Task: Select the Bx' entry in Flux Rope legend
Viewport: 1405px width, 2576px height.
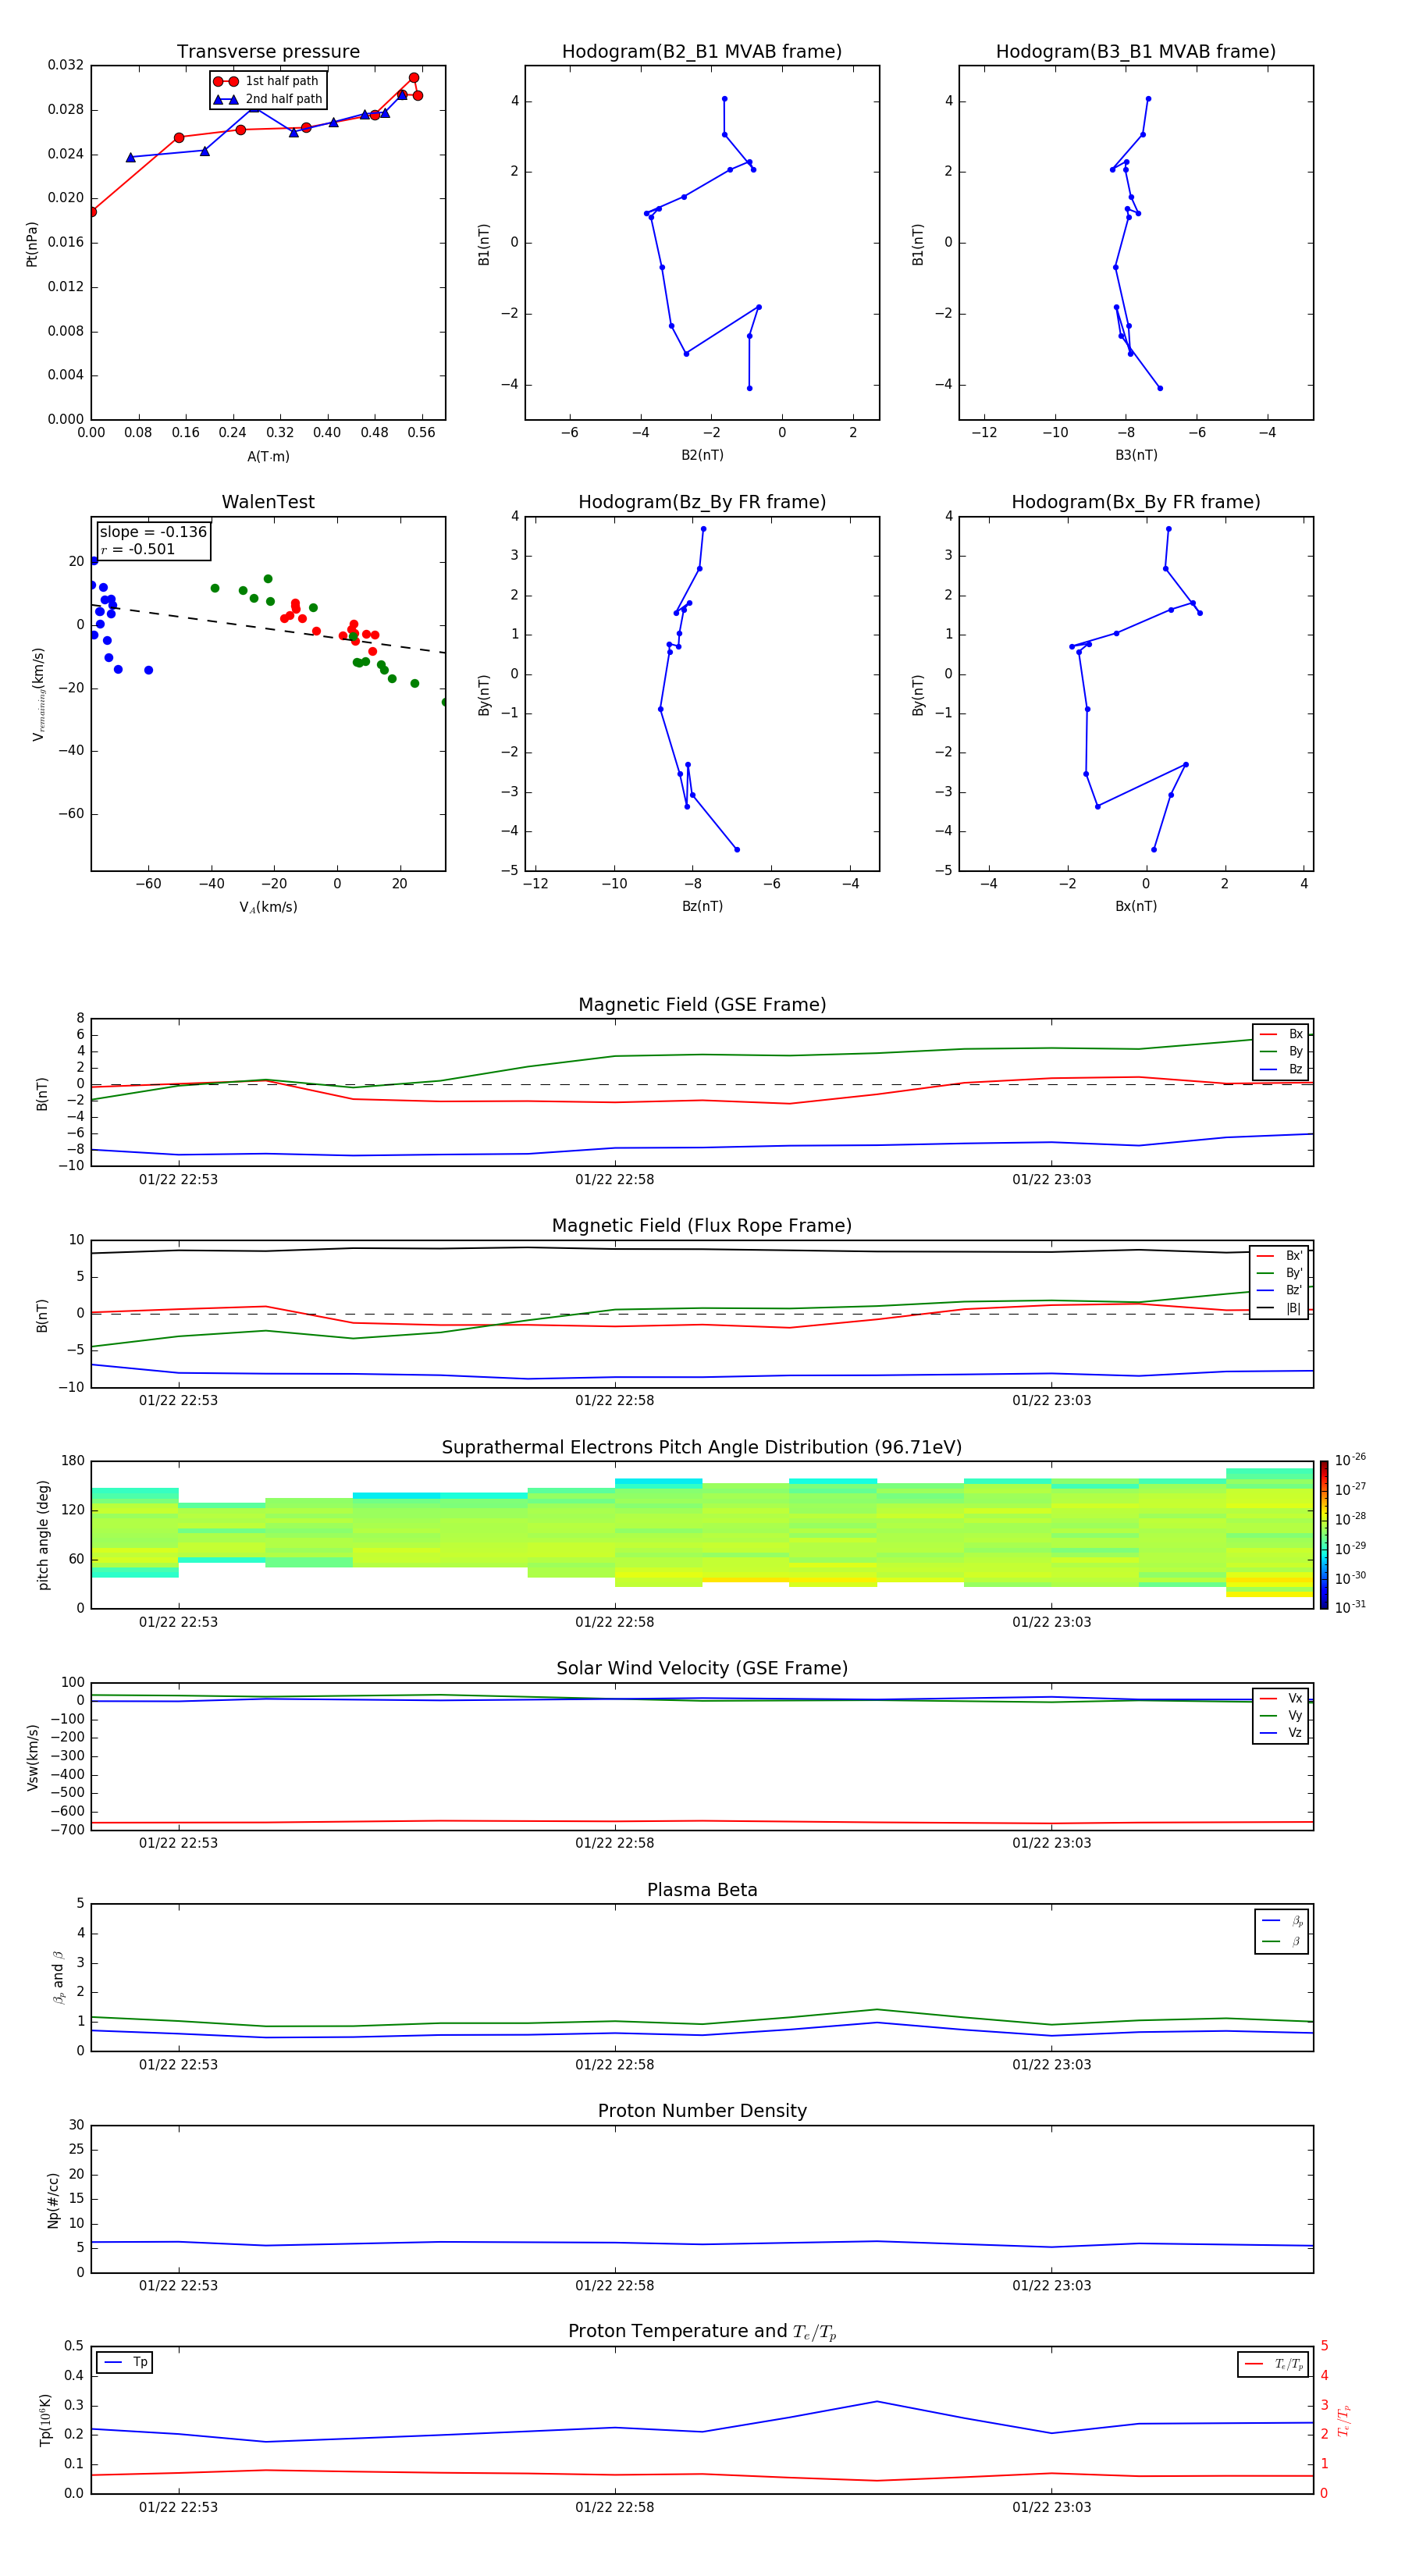Action: pos(1279,1256)
